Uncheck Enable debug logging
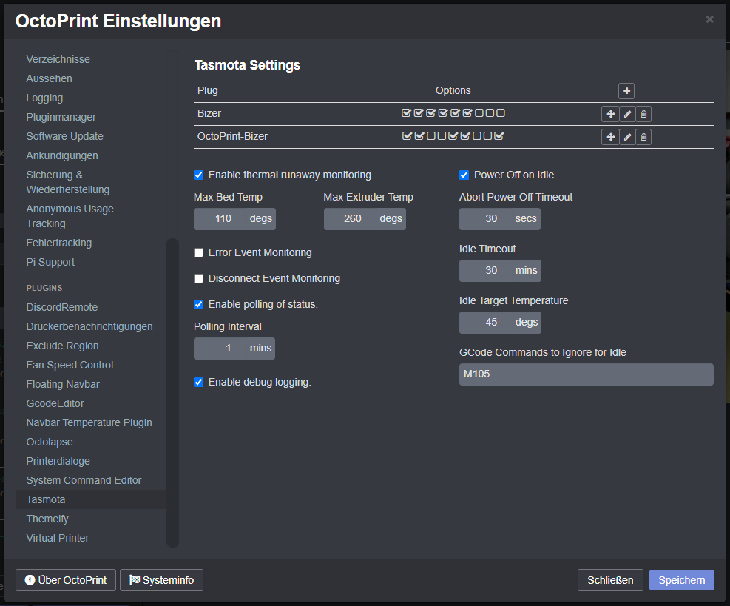The image size is (730, 606). pos(198,382)
